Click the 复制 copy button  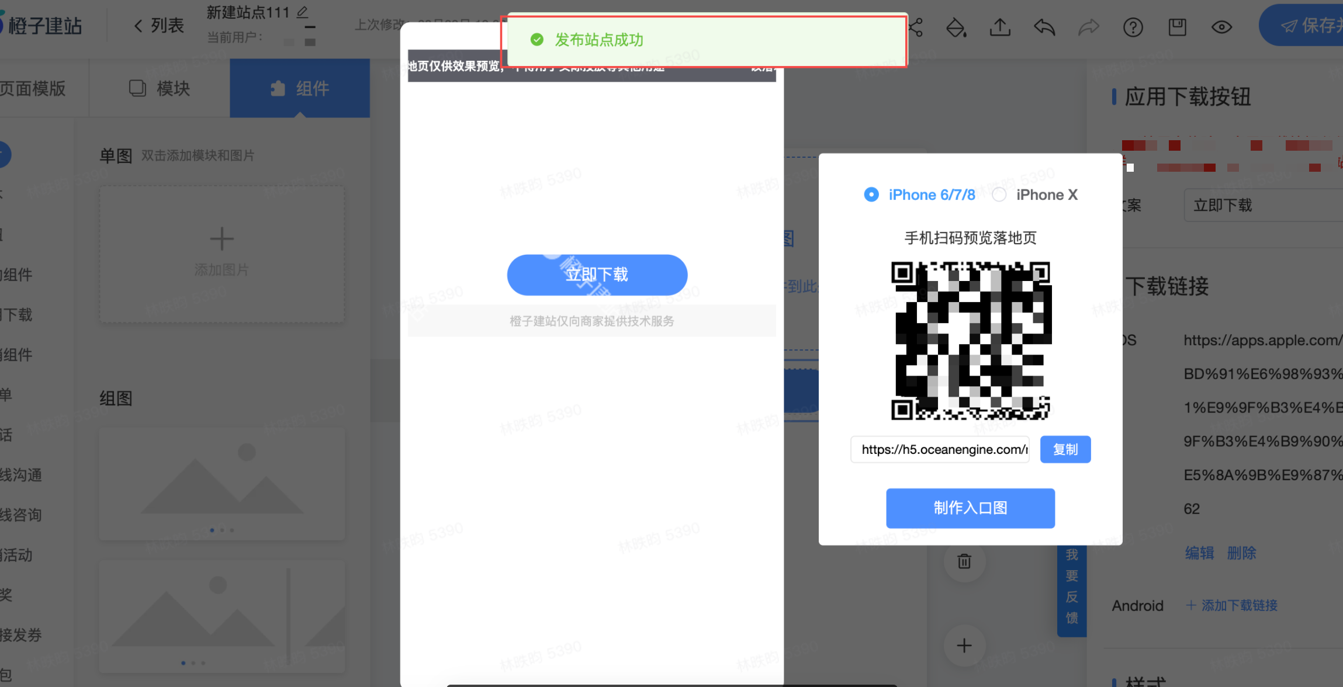1065,449
